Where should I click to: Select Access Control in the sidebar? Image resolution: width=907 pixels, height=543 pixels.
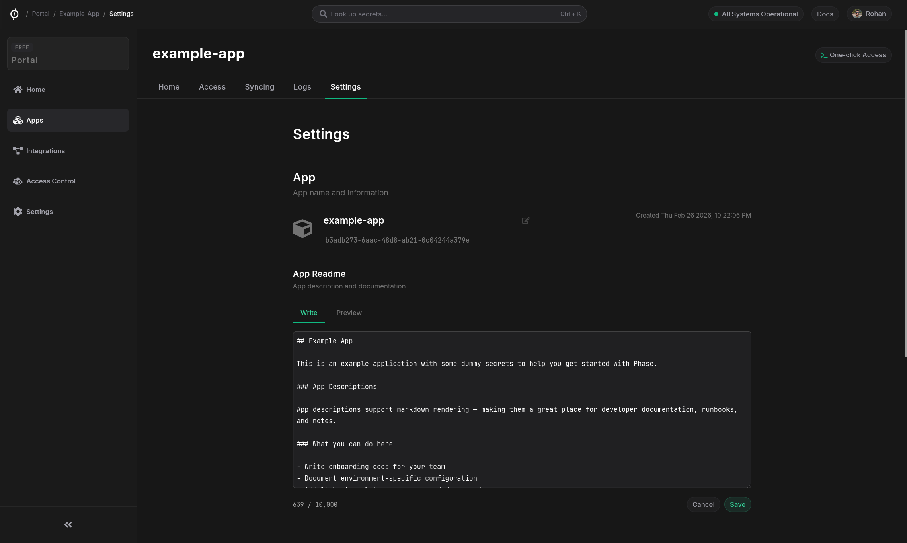(x=51, y=181)
